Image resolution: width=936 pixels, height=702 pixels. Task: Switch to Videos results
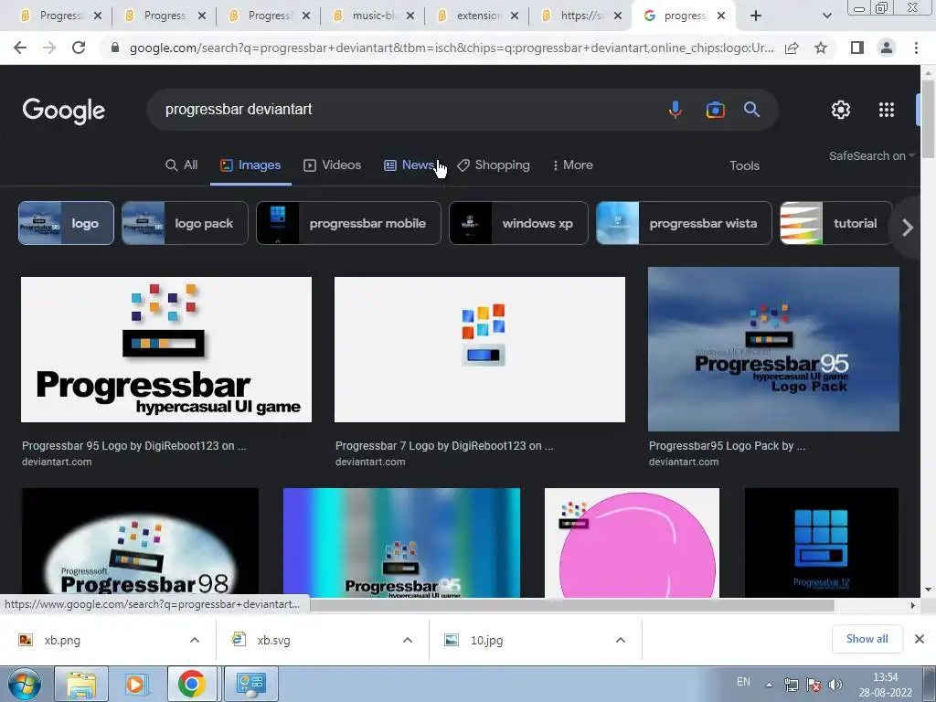[x=333, y=165]
